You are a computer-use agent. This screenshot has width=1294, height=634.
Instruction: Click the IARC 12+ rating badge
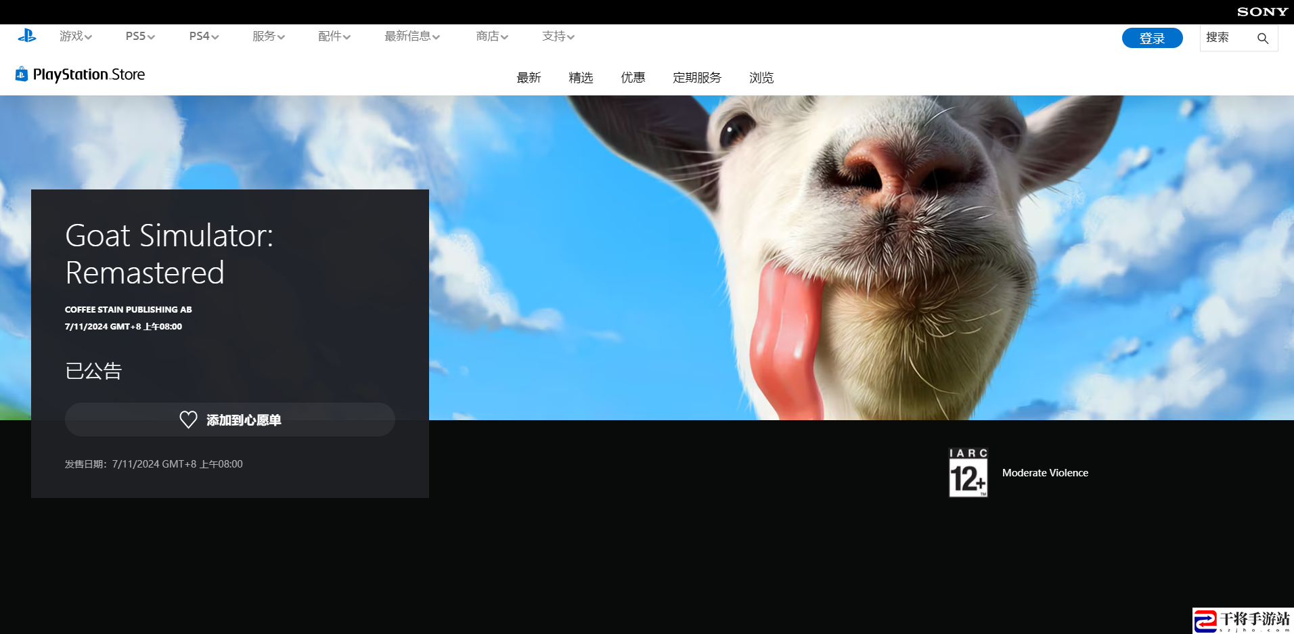968,472
